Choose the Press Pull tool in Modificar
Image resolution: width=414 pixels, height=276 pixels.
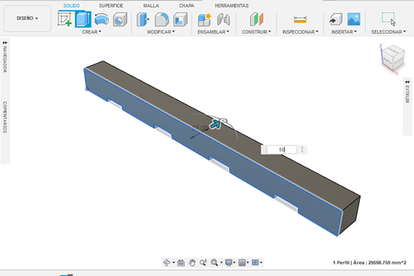tap(143, 20)
